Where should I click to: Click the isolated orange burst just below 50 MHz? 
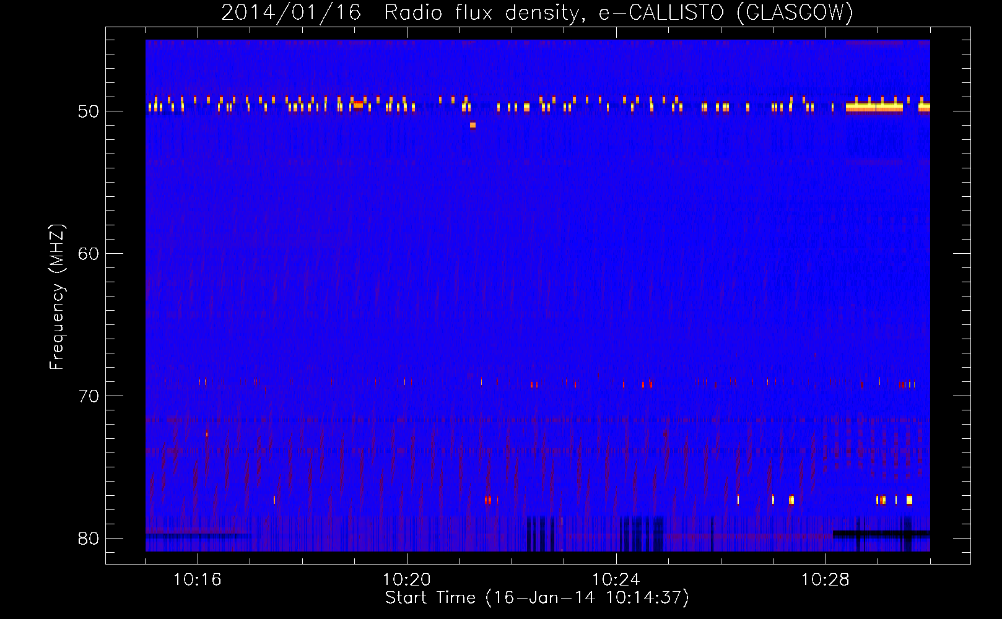[x=473, y=125]
